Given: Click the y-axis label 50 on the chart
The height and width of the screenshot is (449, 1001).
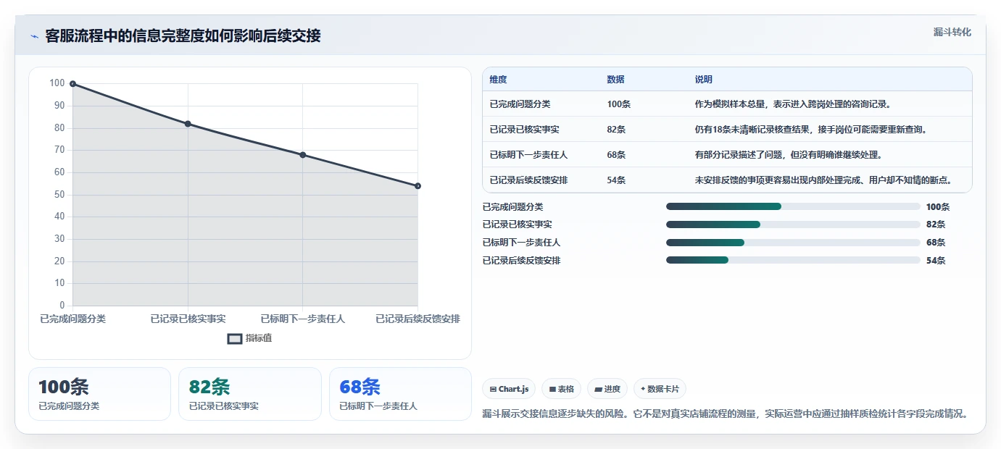Looking at the screenshot, I should click(59, 195).
